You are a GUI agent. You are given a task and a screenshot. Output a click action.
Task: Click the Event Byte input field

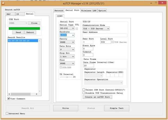[x=88, y=49]
